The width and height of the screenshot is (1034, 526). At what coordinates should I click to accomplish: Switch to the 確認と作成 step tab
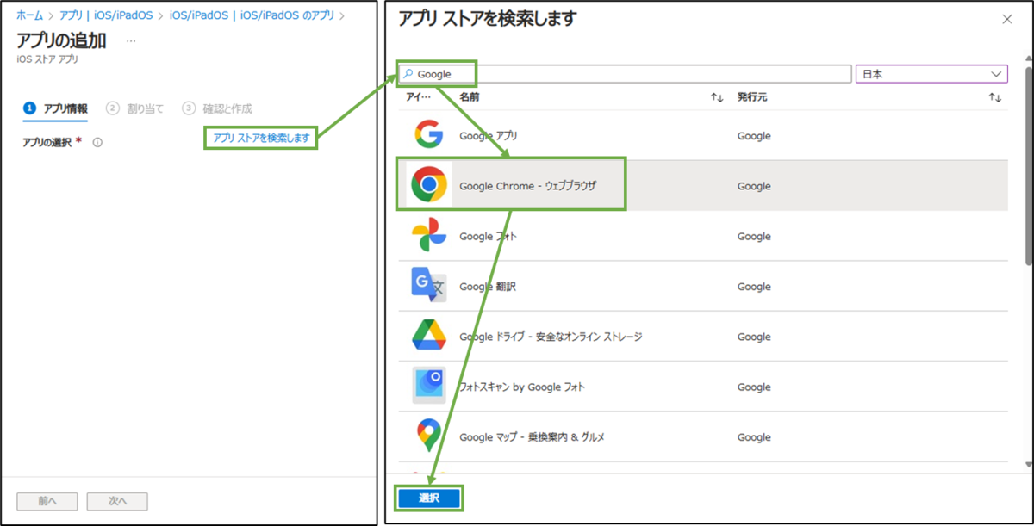coord(217,108)
